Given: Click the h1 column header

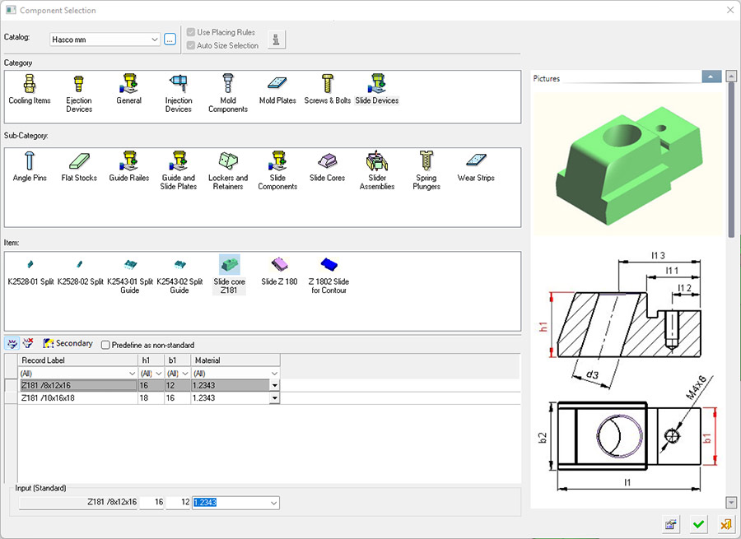Looking at the screenshot, I should 151,360.
